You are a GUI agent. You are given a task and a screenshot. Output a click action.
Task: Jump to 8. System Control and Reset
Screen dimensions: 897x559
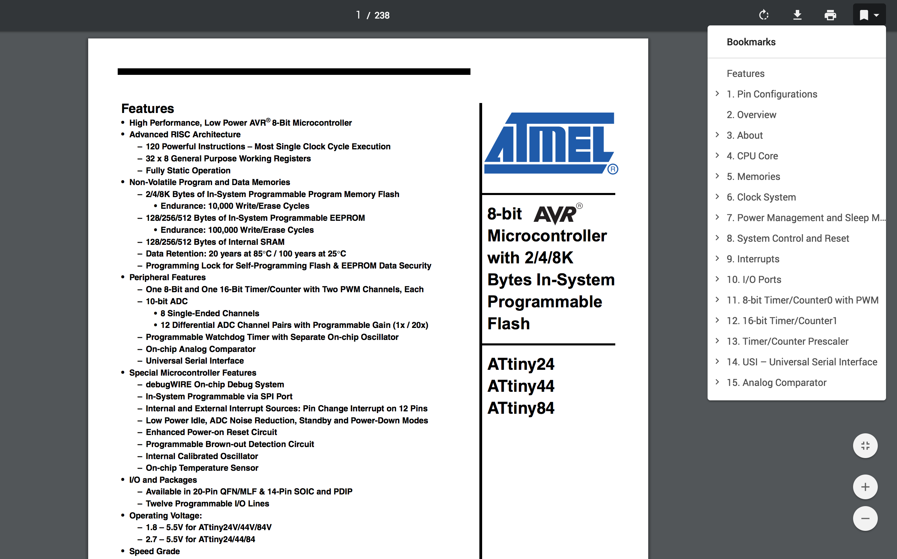point(788,238)
